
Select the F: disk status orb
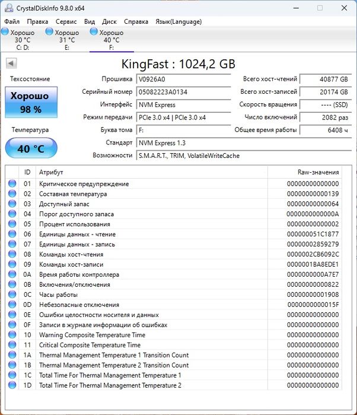(x=94, y=31)
